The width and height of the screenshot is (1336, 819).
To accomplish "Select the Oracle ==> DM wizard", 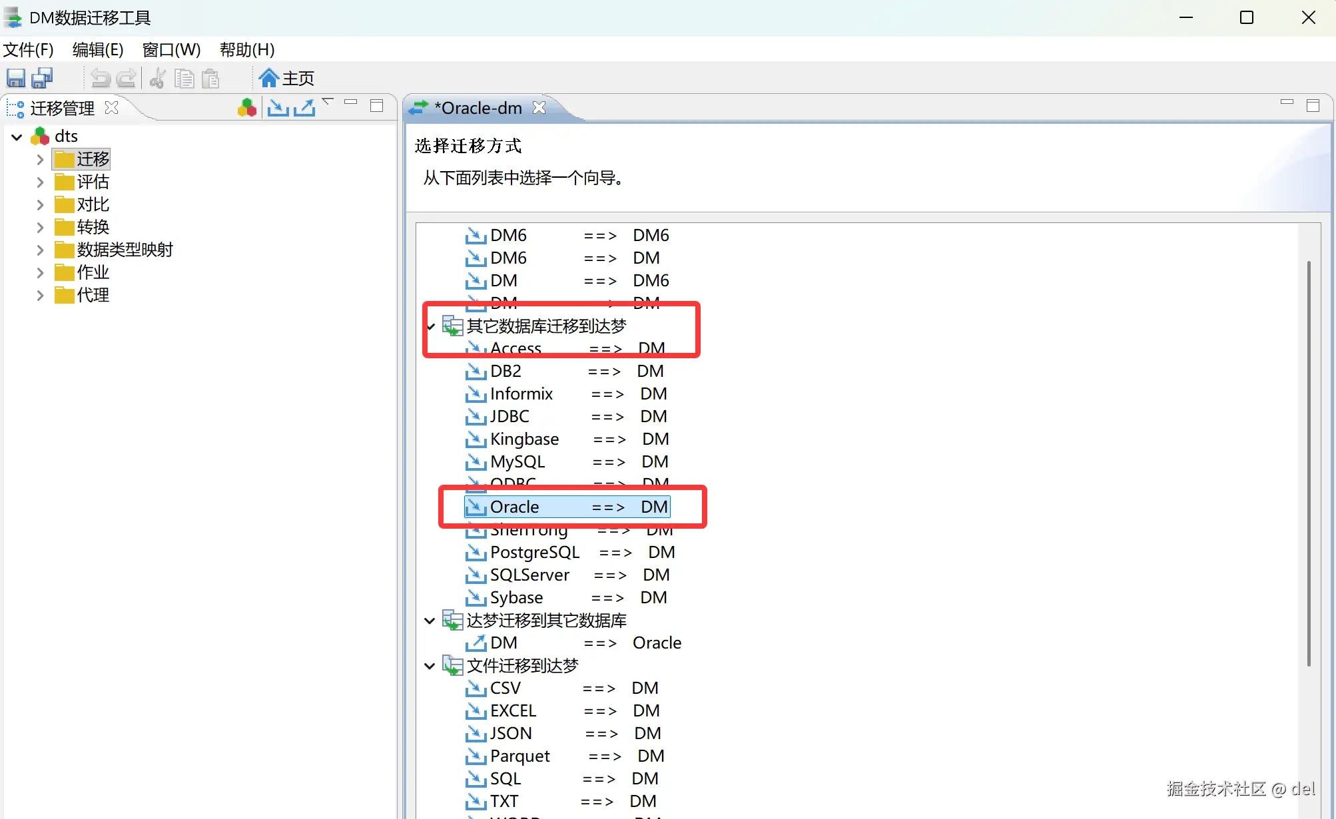I will click(x=567, y=507).
